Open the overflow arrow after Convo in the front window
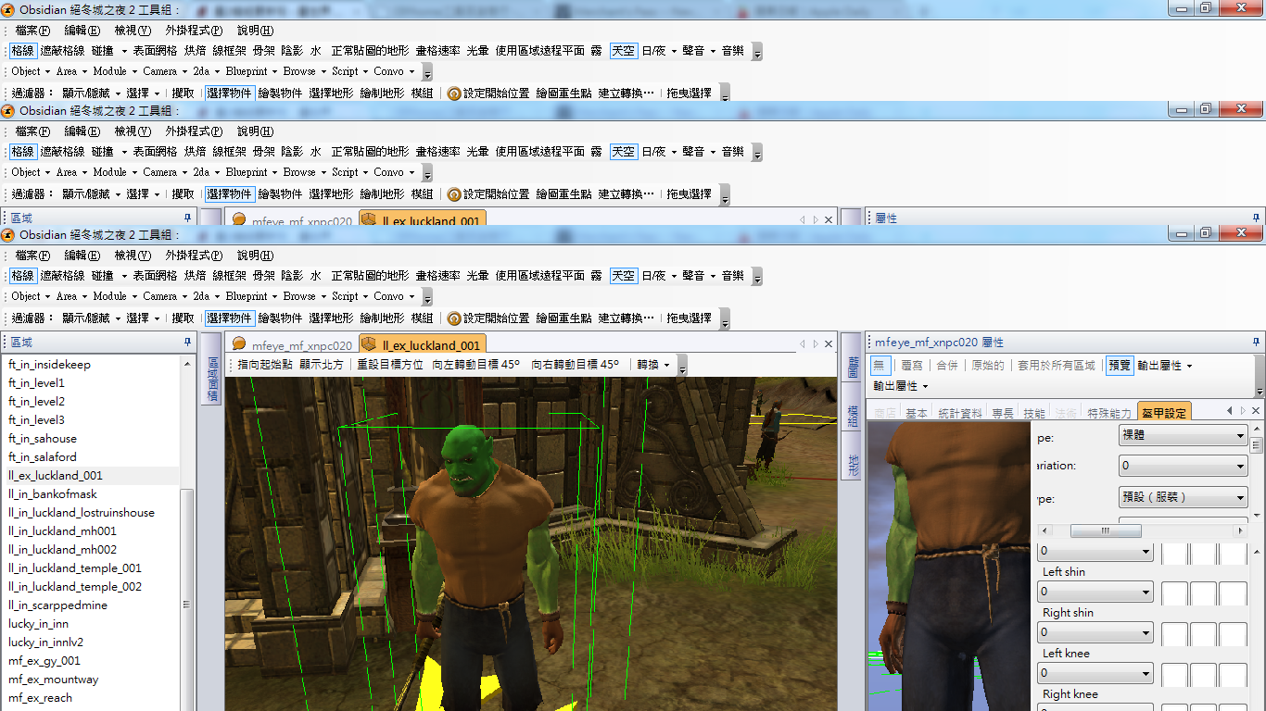The image size is (1266, 711). pyautogui.click(x=426, y=298)
